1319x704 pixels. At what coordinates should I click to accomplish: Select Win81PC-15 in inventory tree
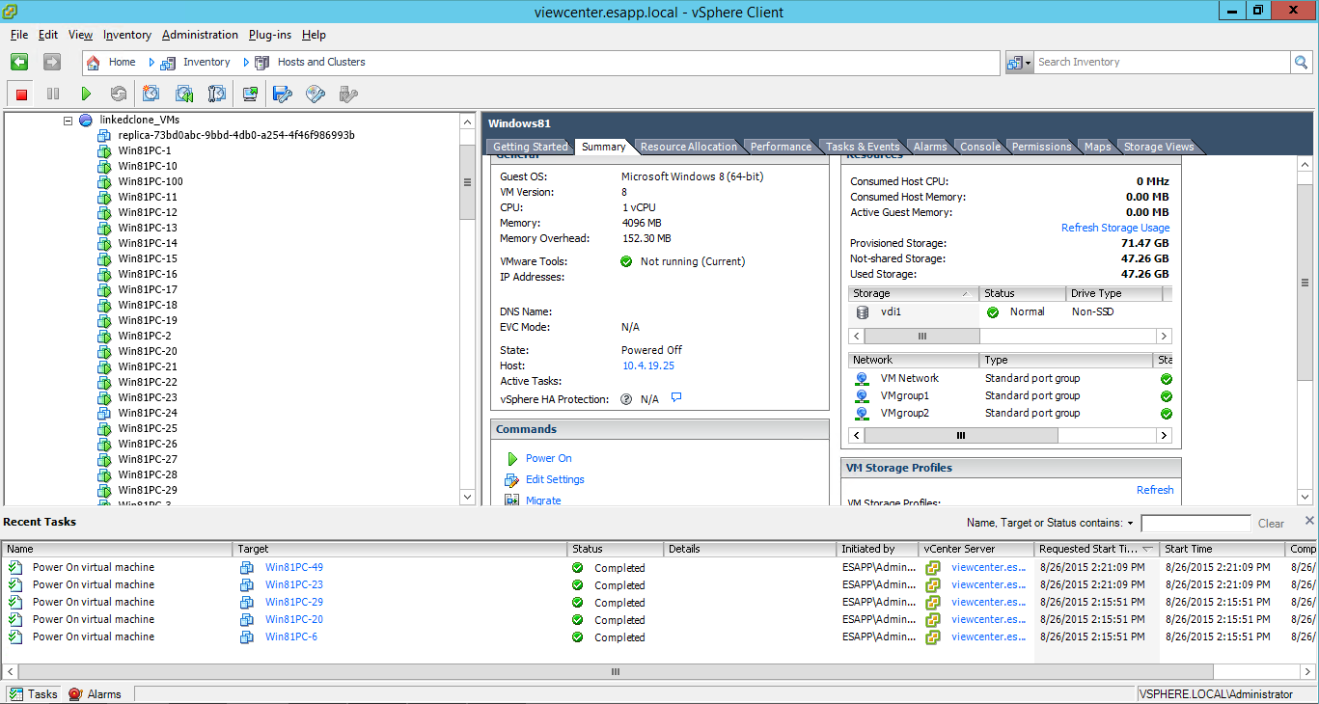click(x=148, y=258)
